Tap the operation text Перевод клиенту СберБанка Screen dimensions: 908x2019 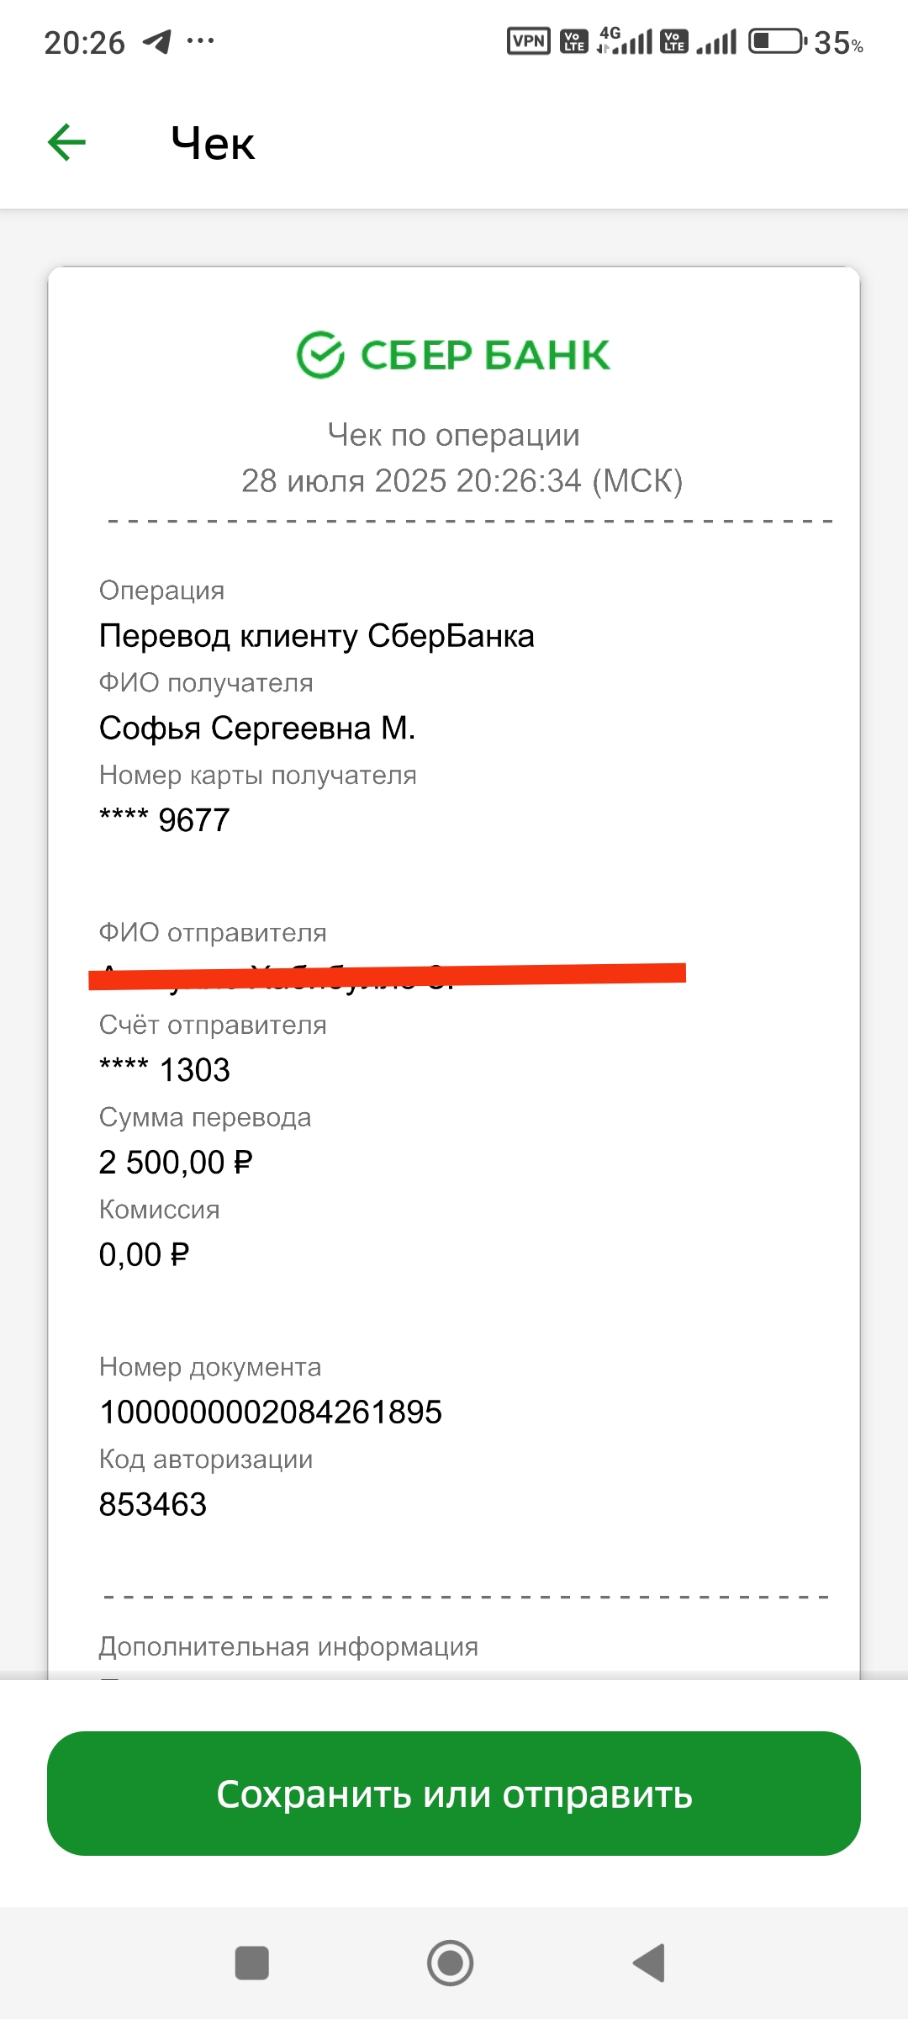(317, 636)
